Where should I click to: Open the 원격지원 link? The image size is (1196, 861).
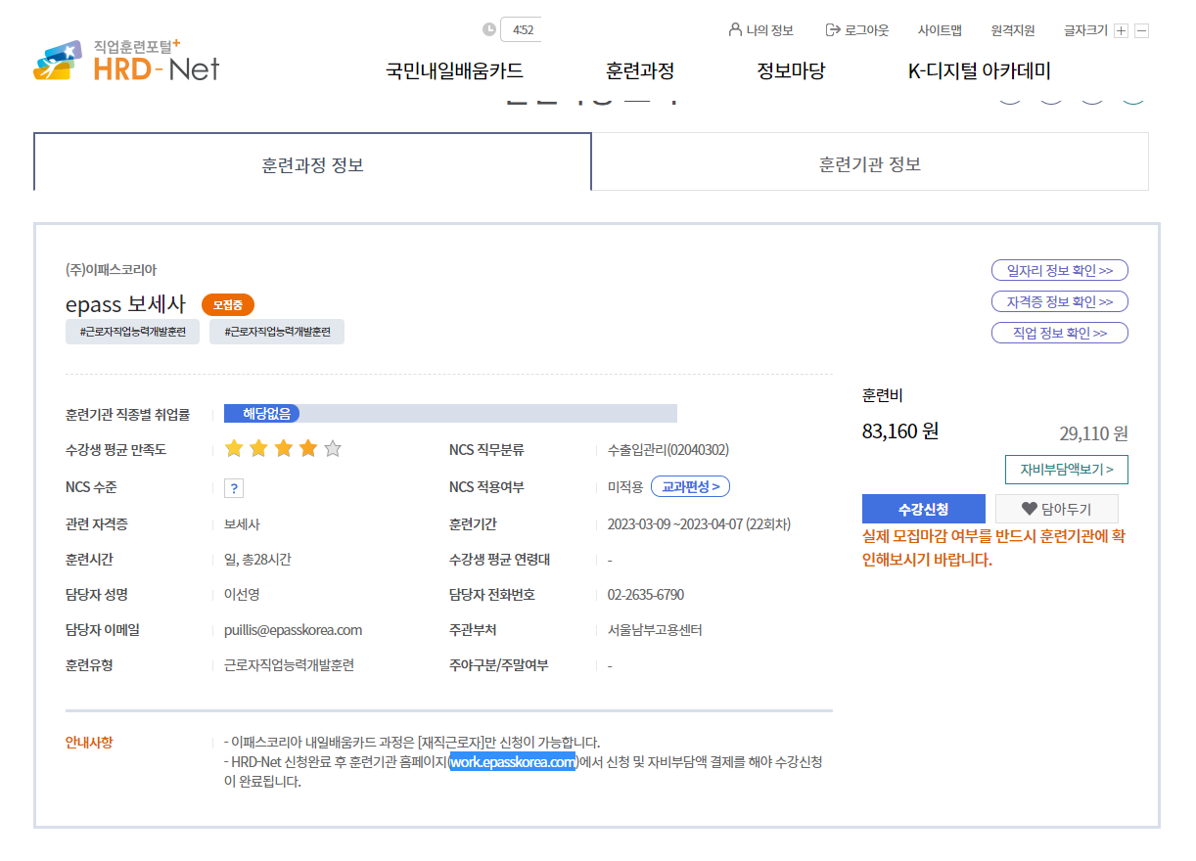pyautogui.click(x=1013, y=30)
